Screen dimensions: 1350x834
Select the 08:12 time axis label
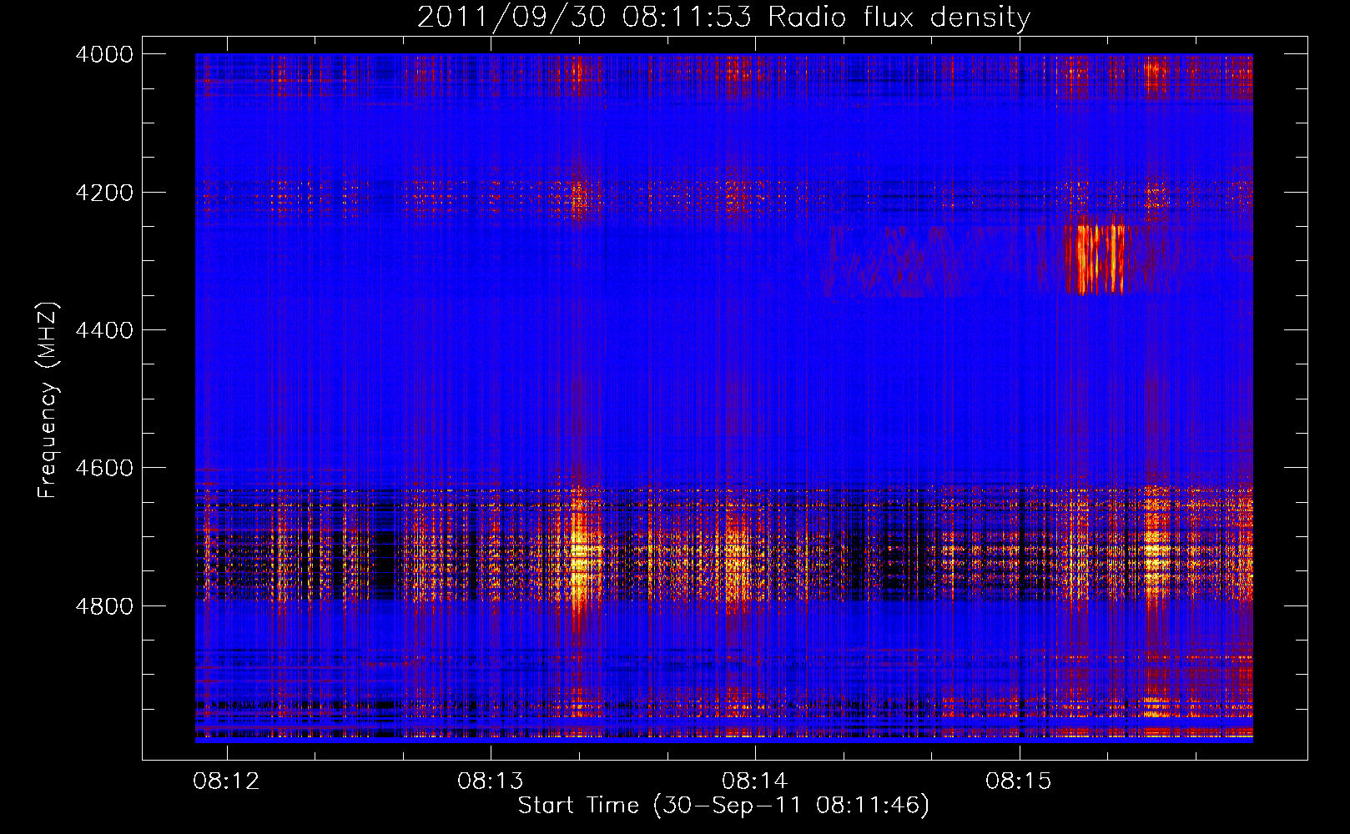226,781
